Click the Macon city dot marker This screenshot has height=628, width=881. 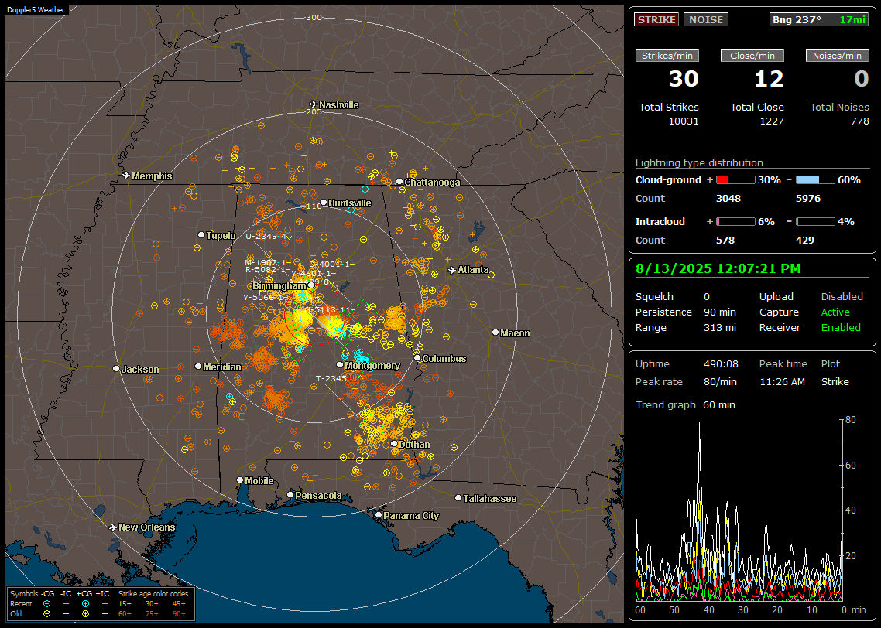click(495, 333)
